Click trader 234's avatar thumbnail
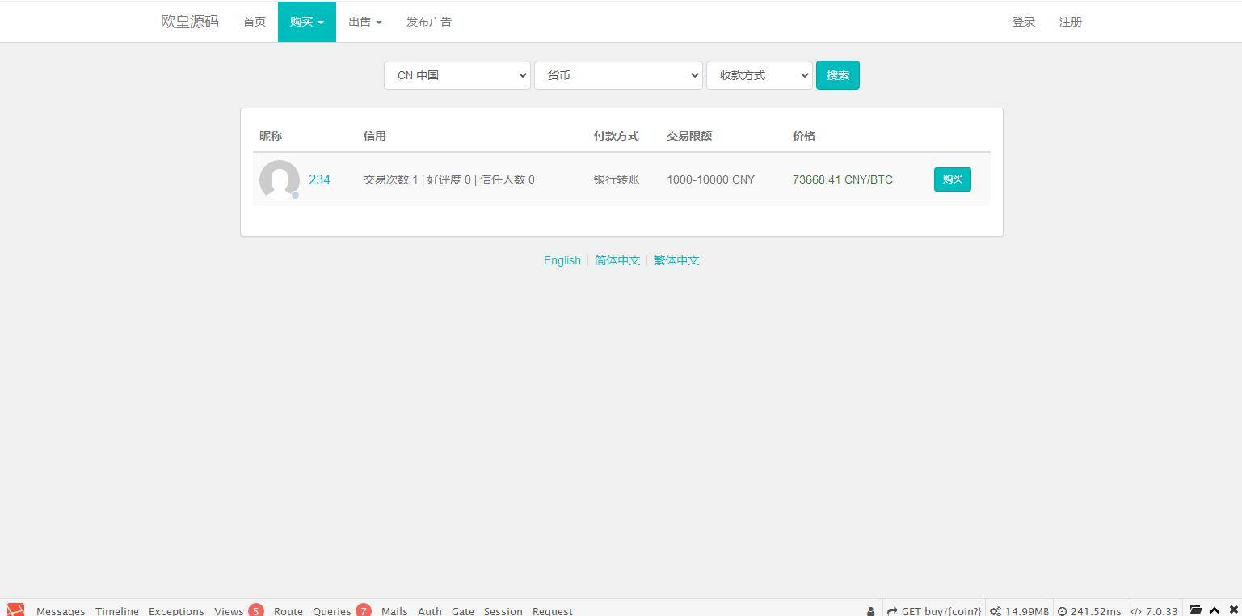The height and width of the screenshot is (616, 1242). (279, 179)
